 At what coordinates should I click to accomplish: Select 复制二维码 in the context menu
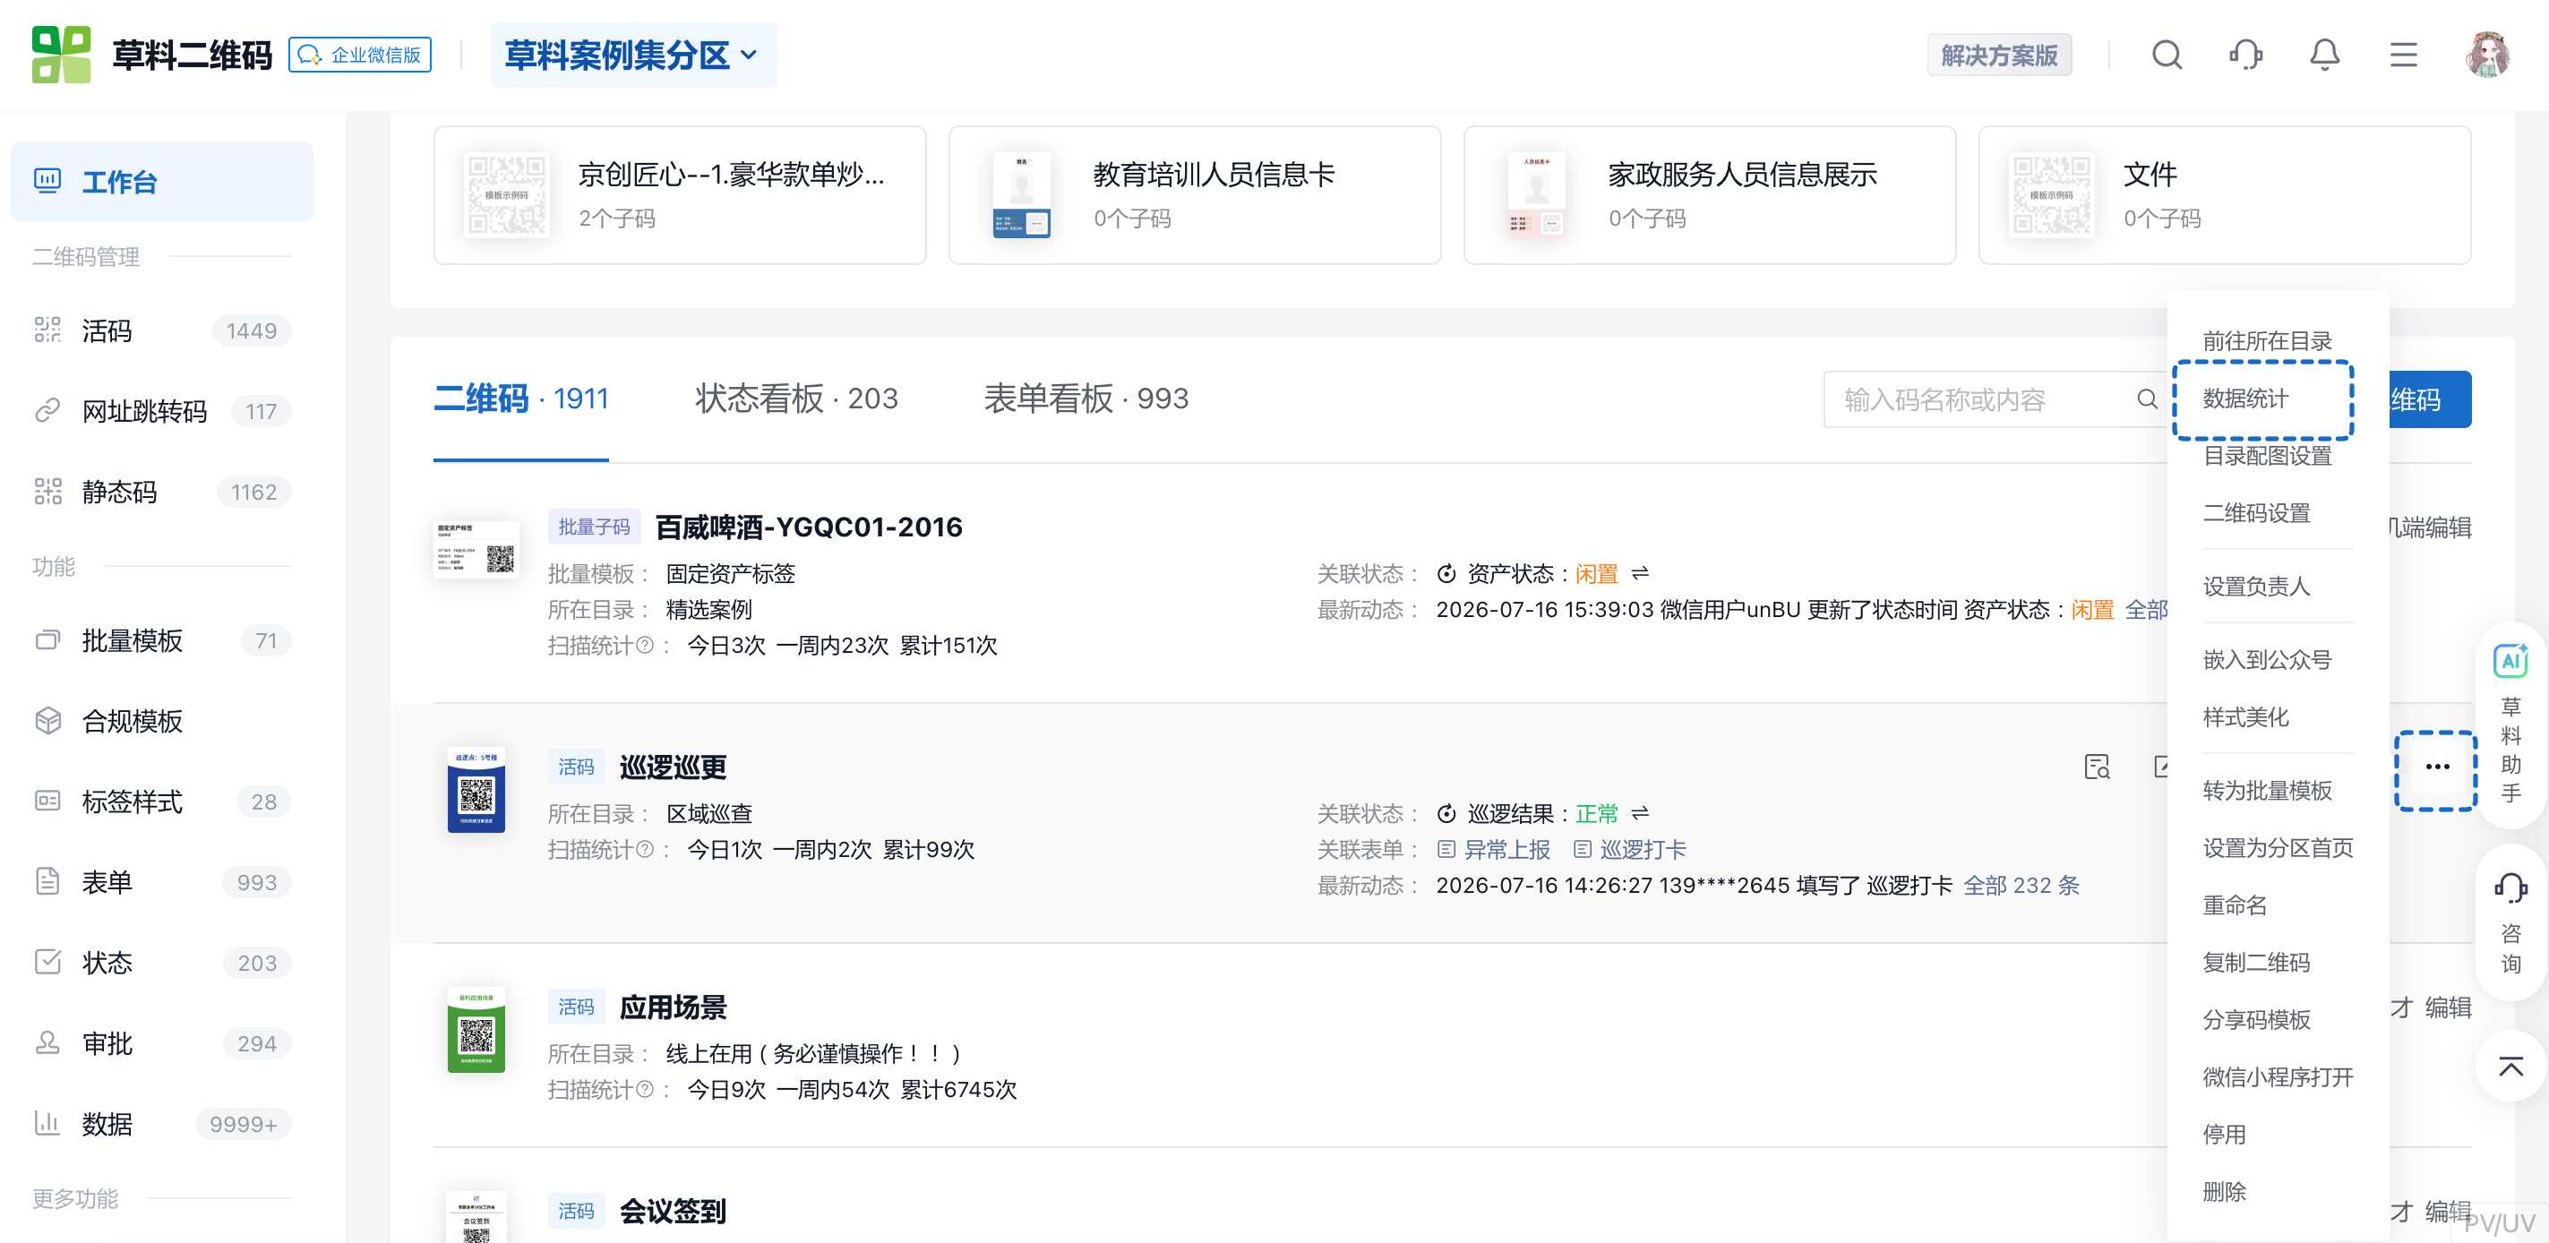(2256, 963)
